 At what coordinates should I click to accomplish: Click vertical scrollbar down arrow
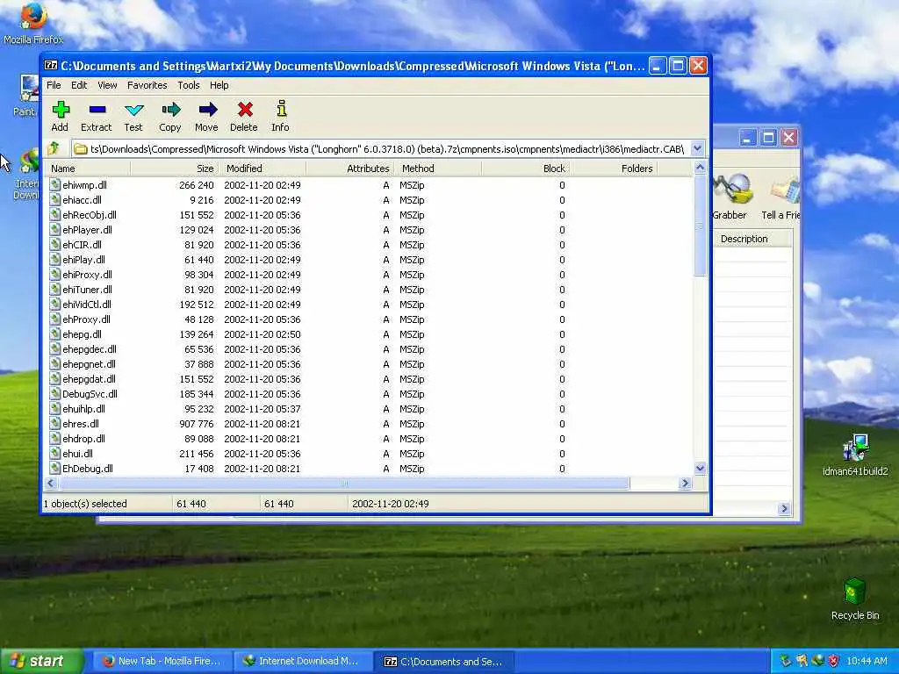pyautogui.click(x=700, y=469)
